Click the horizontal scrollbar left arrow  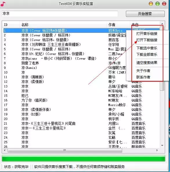(x=5, y=150)
